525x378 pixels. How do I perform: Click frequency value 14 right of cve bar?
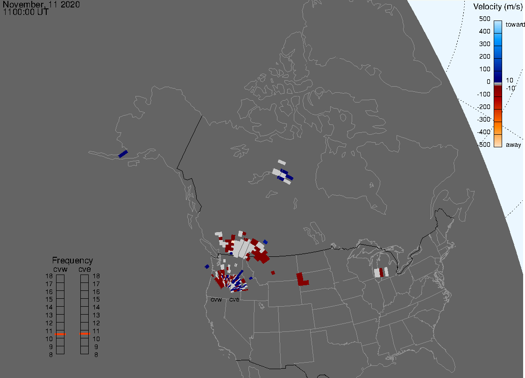coord(96,307)
